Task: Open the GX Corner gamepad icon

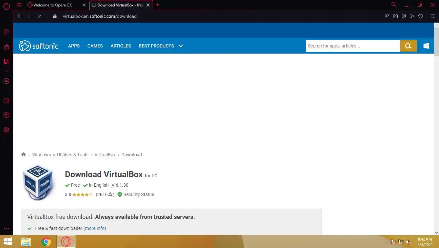Action: click(19, 5)
